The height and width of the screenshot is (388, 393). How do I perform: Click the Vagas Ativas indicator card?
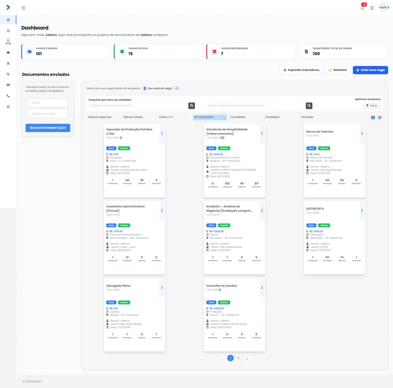[158, 52]
